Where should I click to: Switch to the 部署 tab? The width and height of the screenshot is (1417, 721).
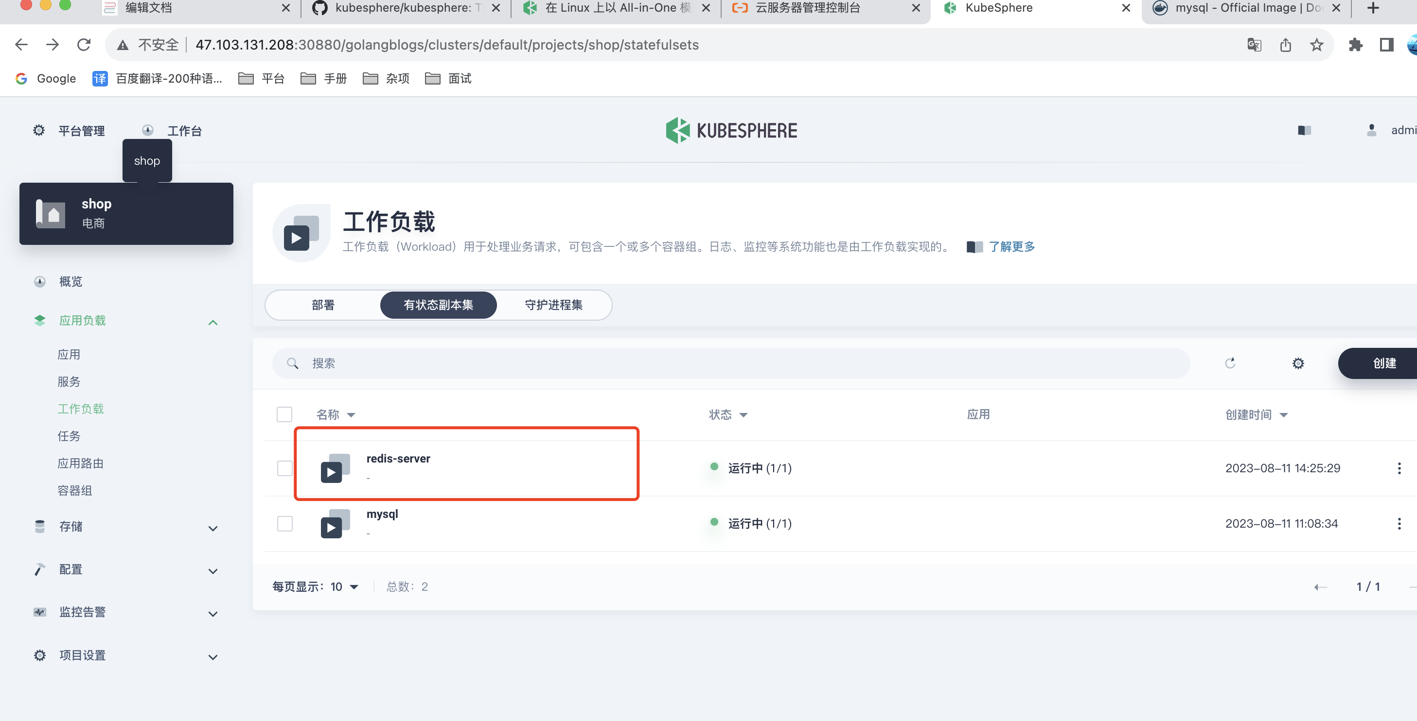tap(323, 305)
